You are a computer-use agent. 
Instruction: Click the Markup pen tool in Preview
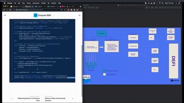click(146, 8)
